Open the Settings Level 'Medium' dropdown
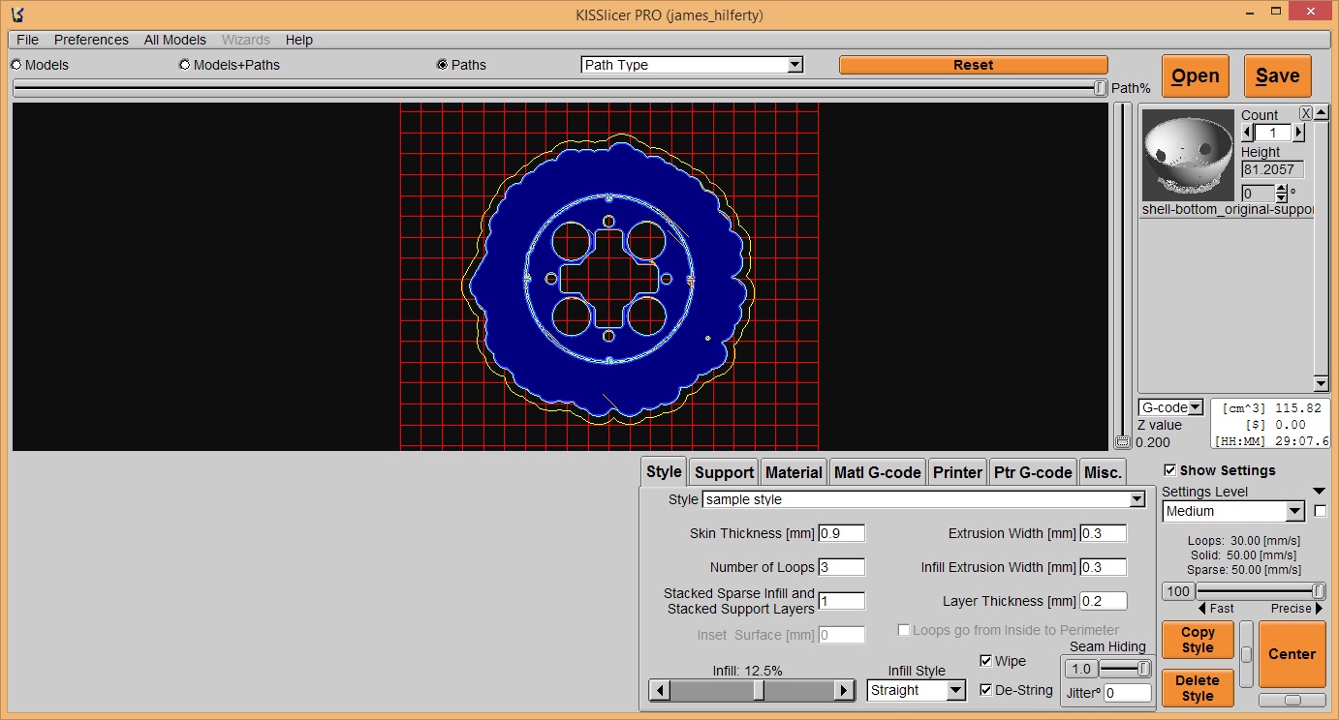Image resolution: width=1339 pixels, height=720 pixels. pos(1233,511)
